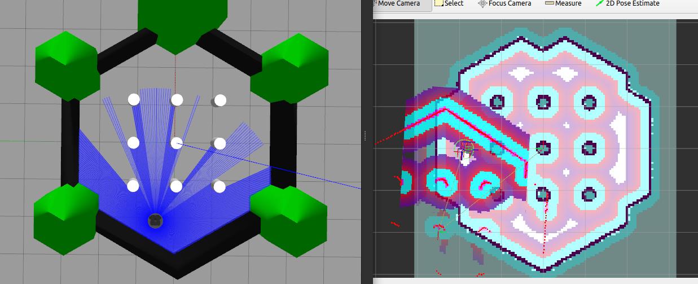Viewport: 698px width, 284px height.
Task: Click the splitter handle left of the RViz map
Action: [x=366, y=136]
